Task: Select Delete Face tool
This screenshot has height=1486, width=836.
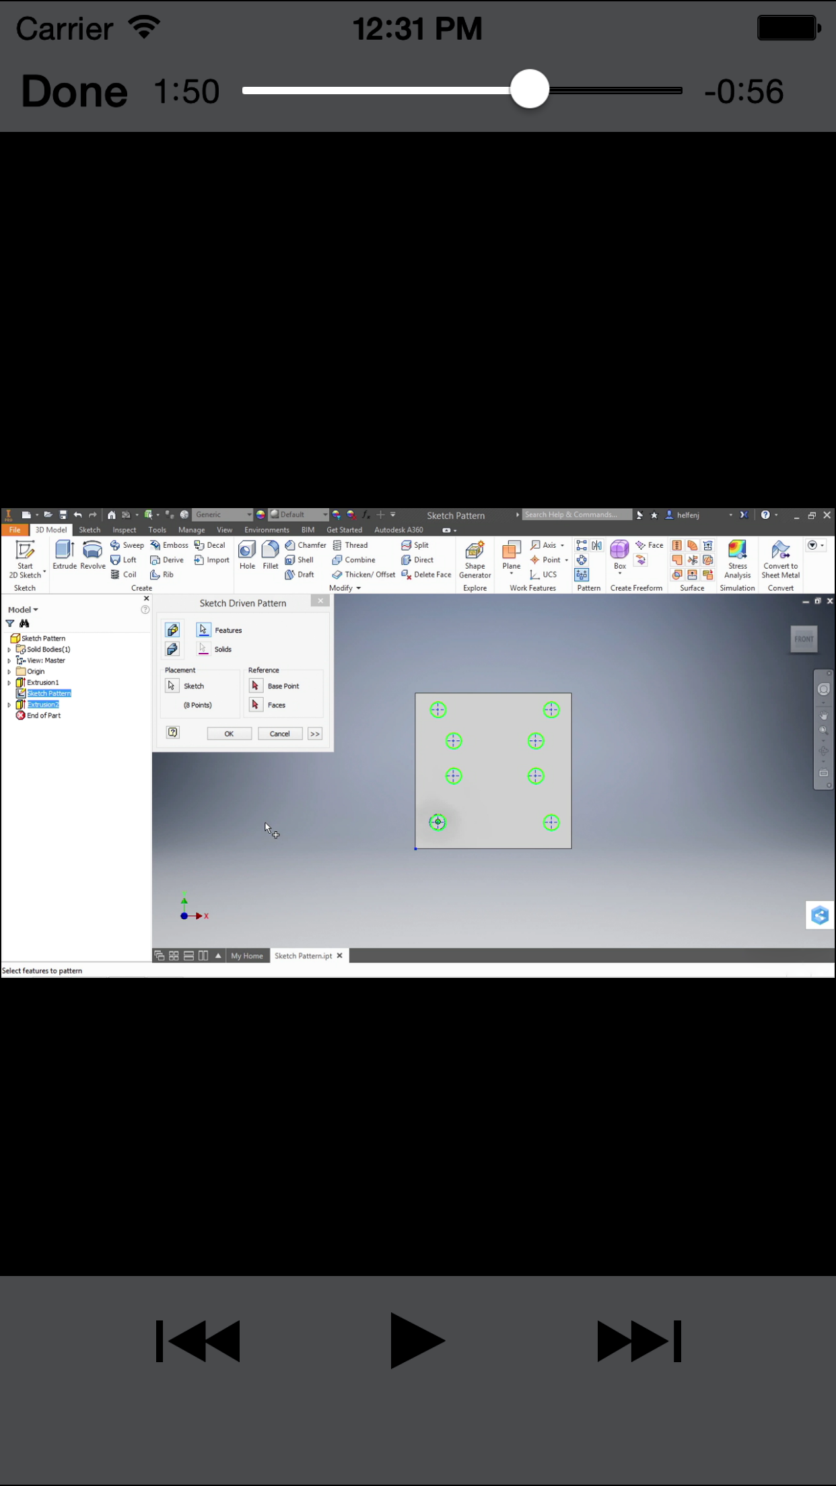Action: (426, 575)
